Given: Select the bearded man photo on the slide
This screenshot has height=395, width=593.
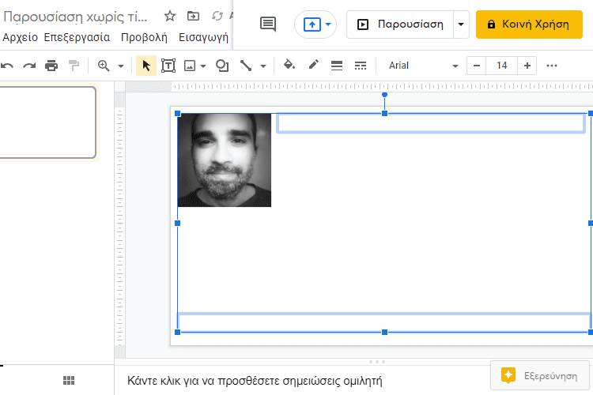Looking at the screenshot, I should click(x=225, y=160).
